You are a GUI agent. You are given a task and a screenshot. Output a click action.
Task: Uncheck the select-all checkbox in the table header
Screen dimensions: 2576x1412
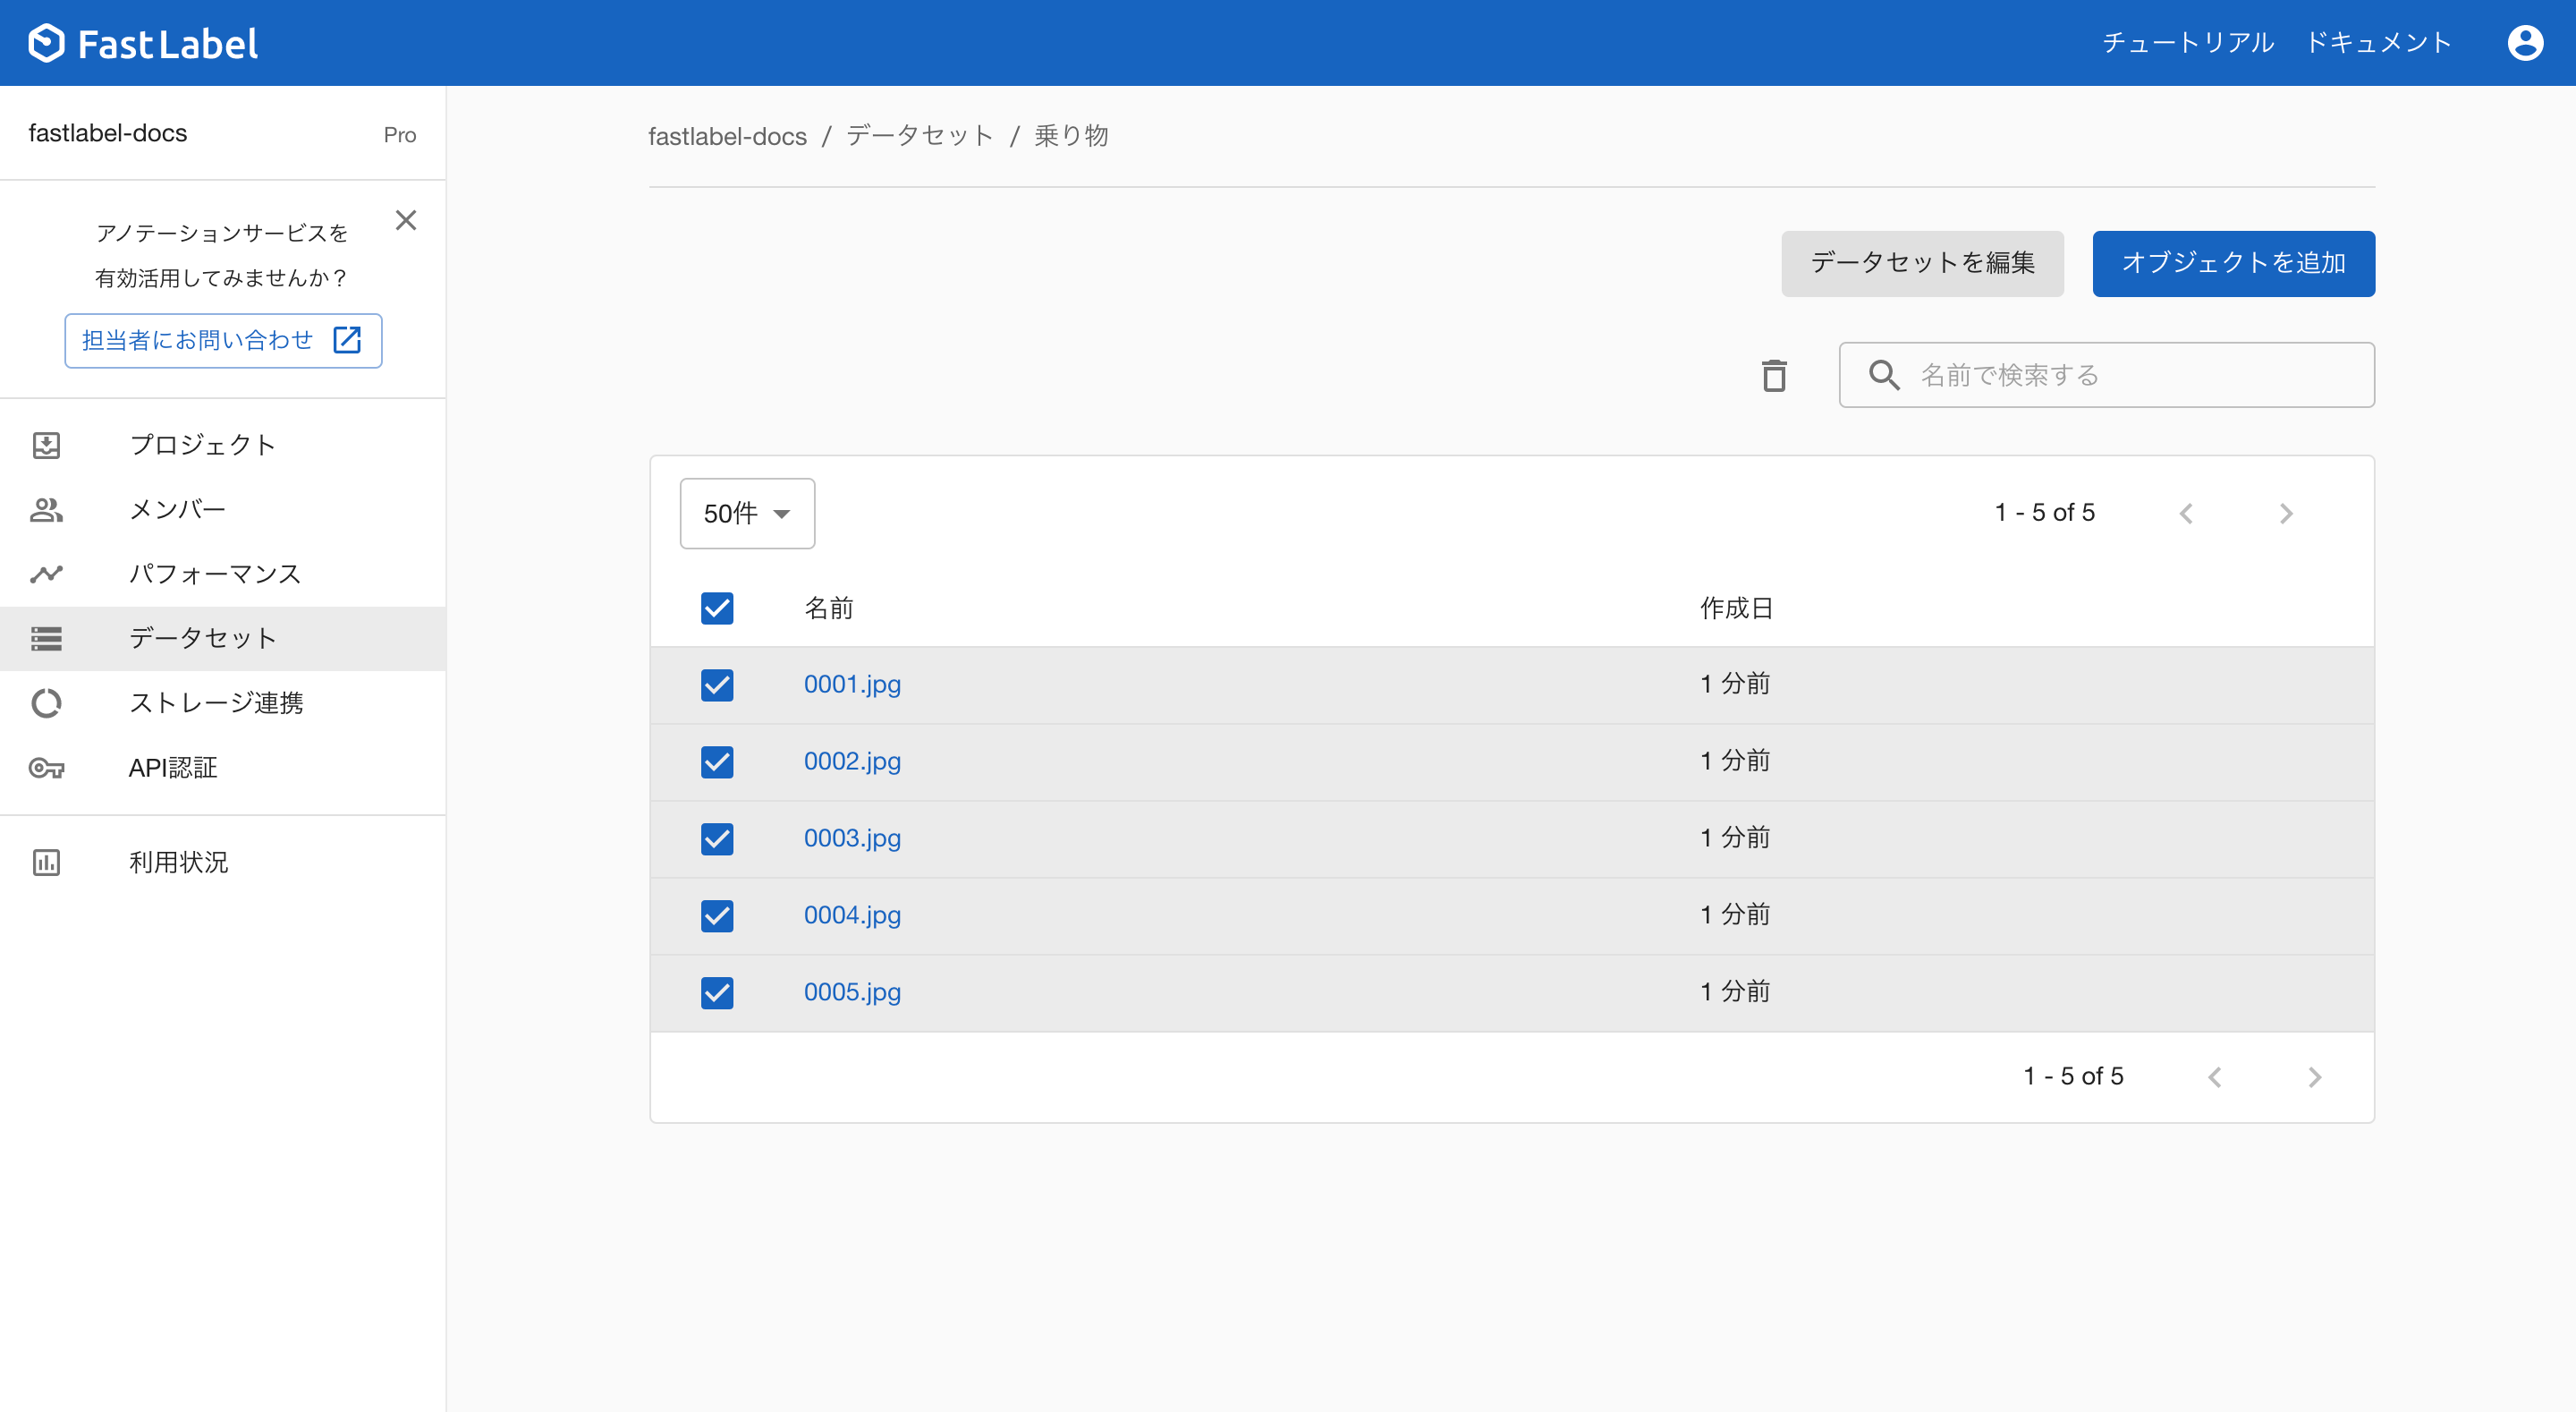click(x=717, y=608)
